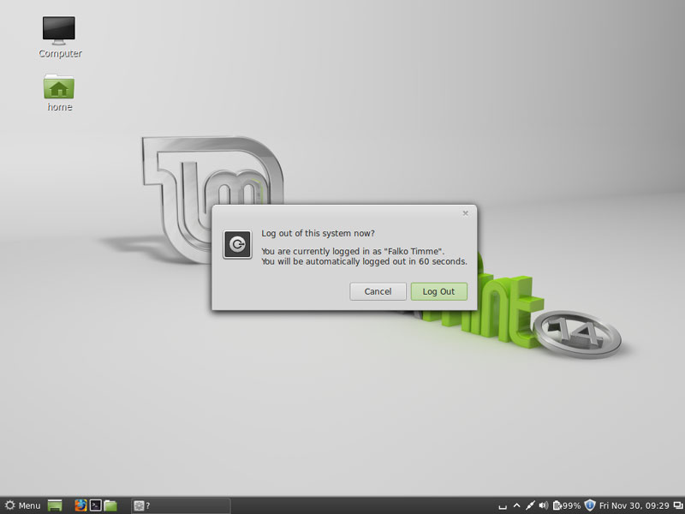The height and width of the screenshot is (514, 685).
Task: Open the volume control tray icon
Action: coord(544,505)
